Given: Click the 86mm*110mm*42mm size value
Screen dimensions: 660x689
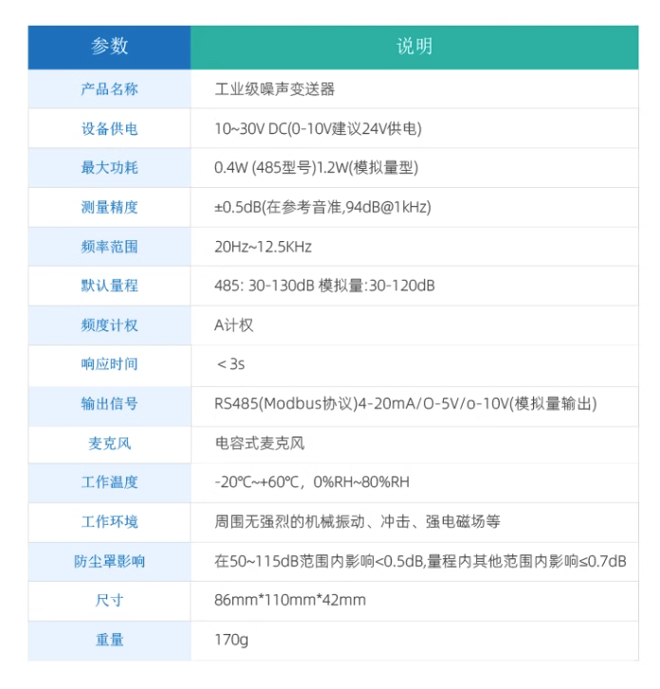Looking at the screenshot, I should [x=290, y=600].
